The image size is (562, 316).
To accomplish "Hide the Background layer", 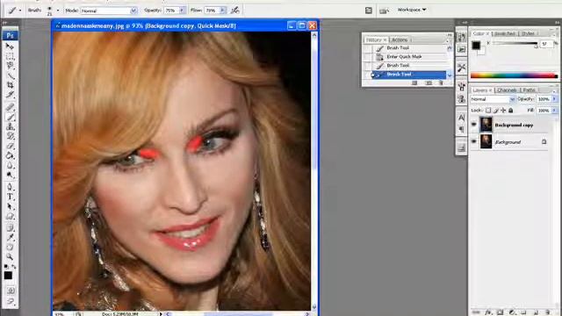I will pos(474,142).
